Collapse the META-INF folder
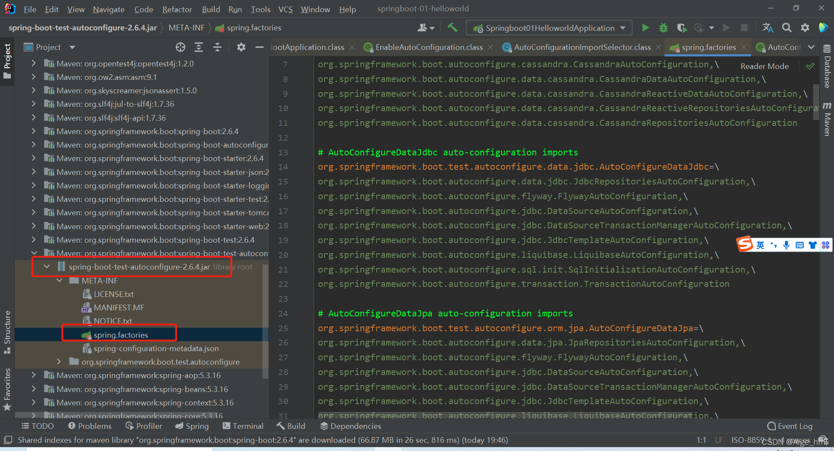 point(60,281)
